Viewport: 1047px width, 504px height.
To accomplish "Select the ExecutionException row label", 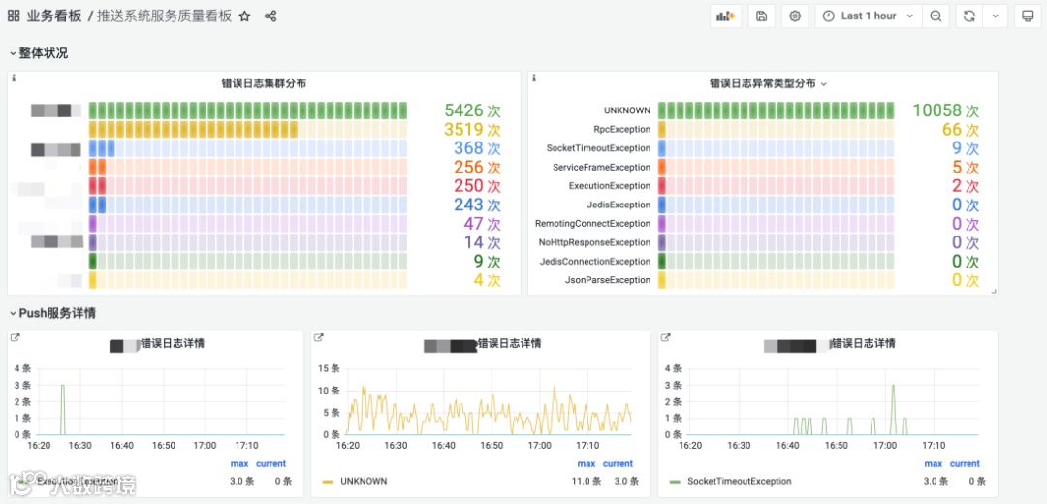I will click(610, 185).
